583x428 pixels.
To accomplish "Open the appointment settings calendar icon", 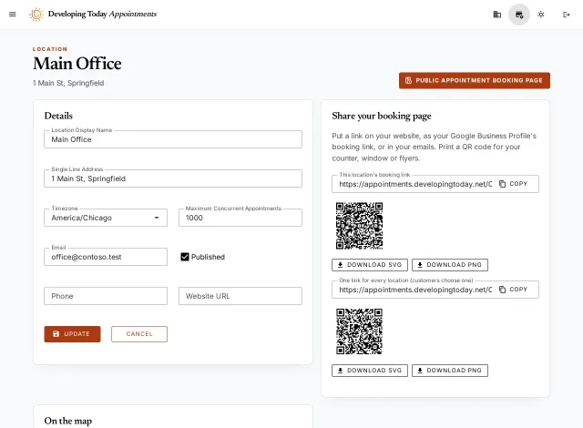I will (x=519, y=15).
